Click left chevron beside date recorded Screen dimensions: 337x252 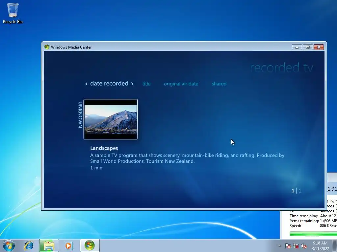[x=86, y=84]
